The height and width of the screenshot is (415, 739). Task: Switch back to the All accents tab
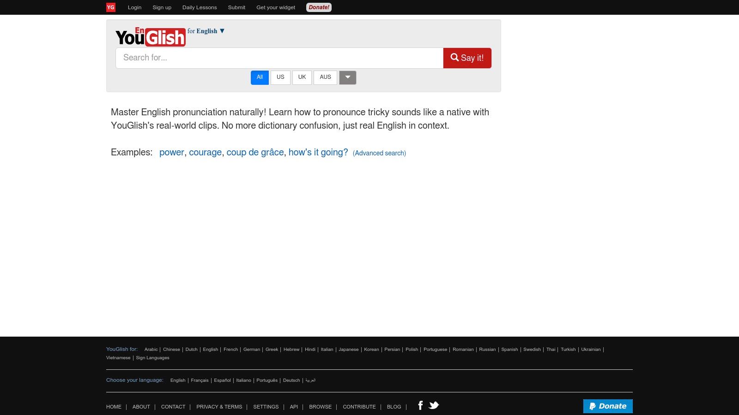coord(260,77)
